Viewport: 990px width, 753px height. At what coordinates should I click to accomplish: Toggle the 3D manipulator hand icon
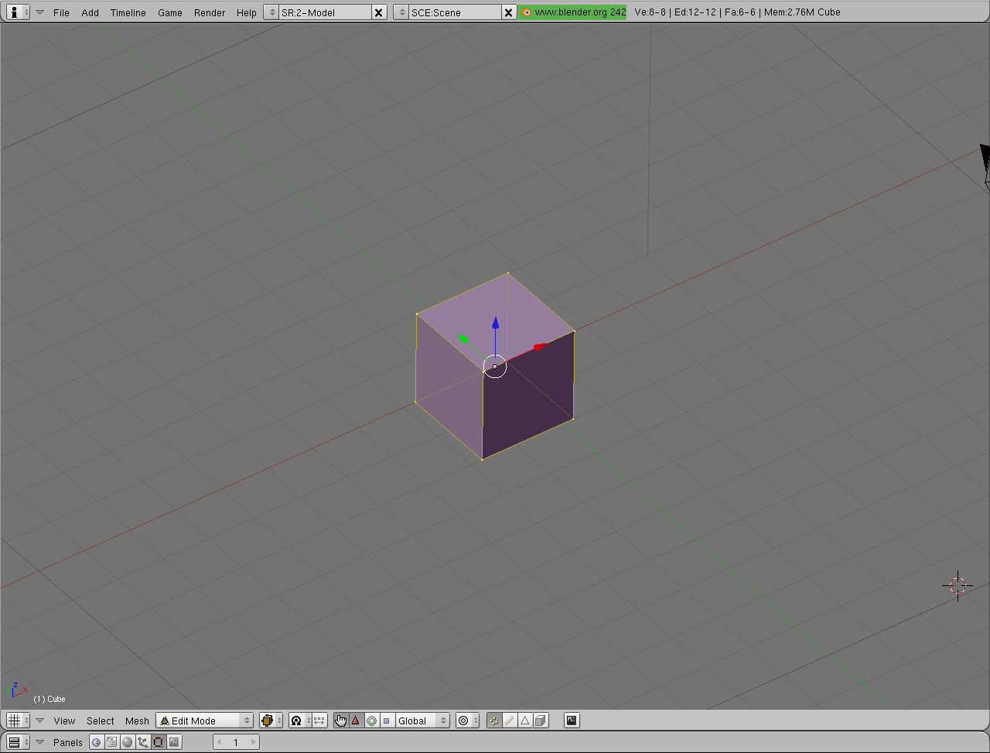(x=341, y=721)
